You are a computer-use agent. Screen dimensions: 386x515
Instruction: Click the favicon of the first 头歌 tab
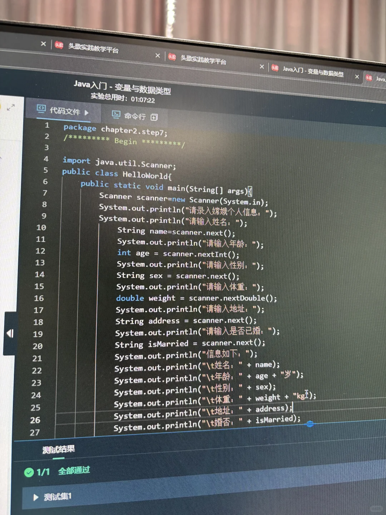tap(59, 45)
